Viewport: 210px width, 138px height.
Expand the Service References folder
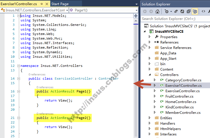tap(150, 48)
